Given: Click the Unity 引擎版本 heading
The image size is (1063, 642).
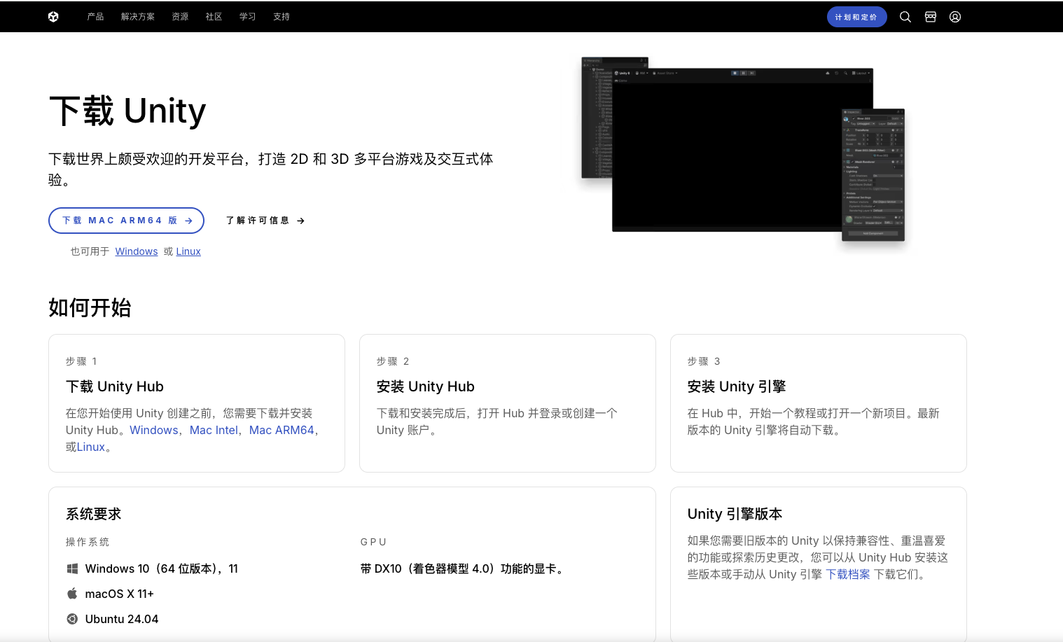Looking at the screenshot, I should tap(735, 514).
